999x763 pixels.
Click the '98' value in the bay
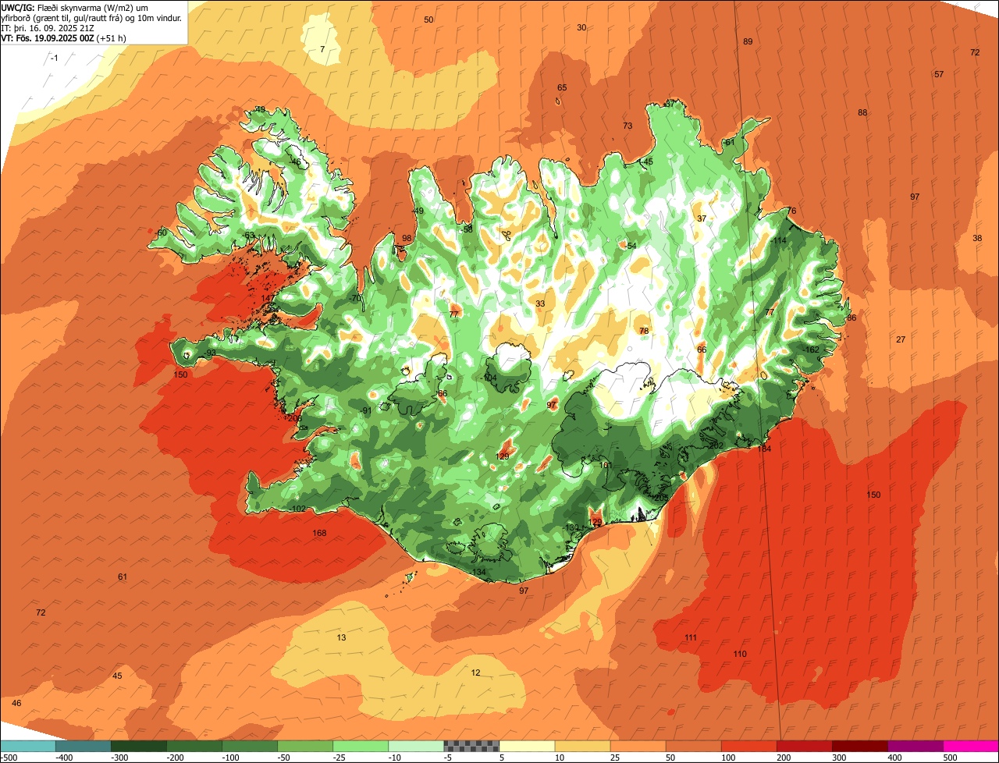[407, 239]
